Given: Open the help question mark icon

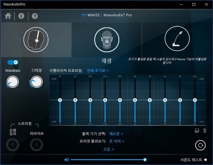Looking at the screenshot, I should click(35, 16).
